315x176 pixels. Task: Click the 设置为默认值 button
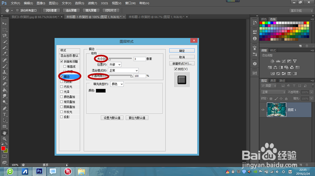(x=112, y=118)
